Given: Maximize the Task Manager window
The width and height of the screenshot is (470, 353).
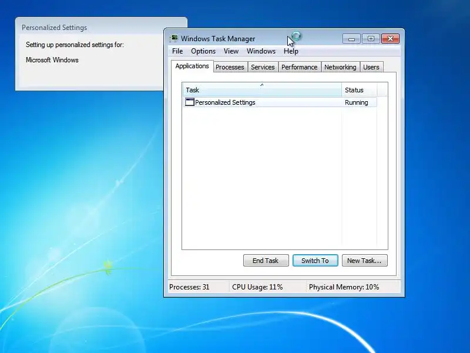Looking at the screenshot, I should (371, 39).
